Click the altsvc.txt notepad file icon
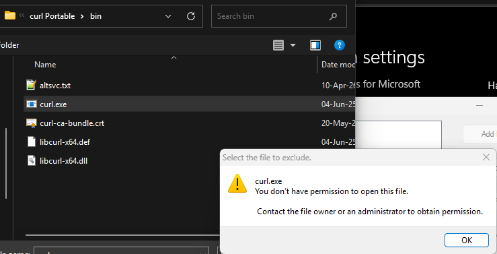Screen dimensions: 497x254 click(x=31, y=85)
